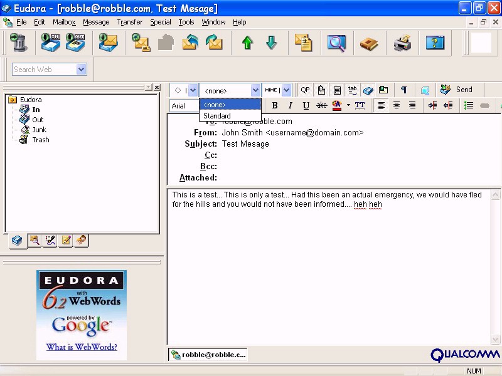Select Standard signature option

tap(230, 115)
